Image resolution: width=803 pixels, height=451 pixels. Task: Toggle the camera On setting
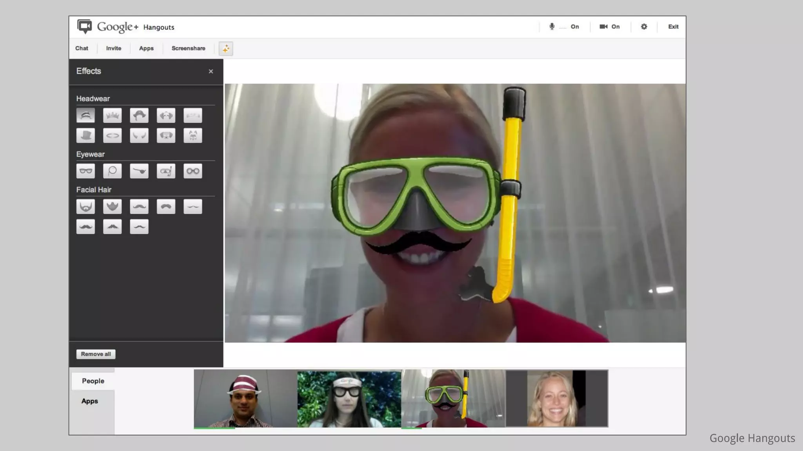609,27
